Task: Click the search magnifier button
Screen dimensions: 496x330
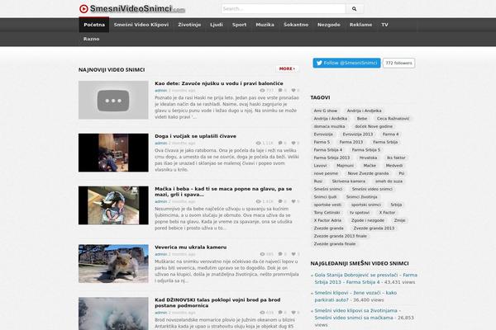Action: [355, 9]
